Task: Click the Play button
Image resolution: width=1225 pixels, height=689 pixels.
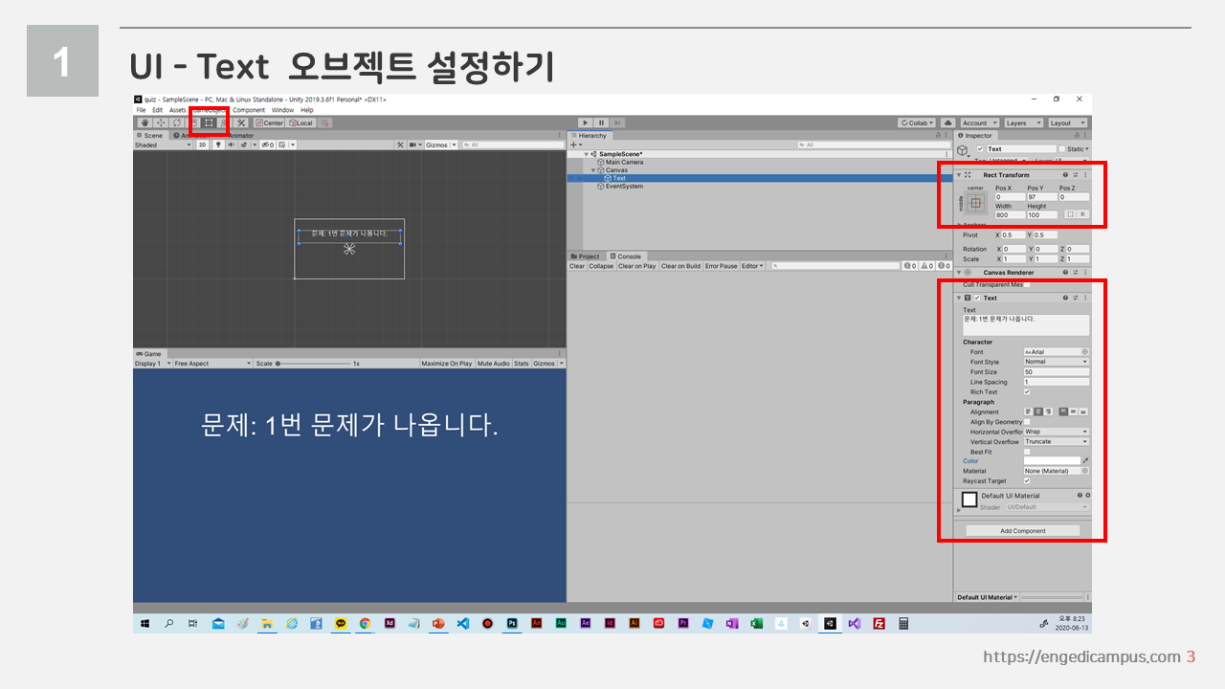Action: (586, 122)
